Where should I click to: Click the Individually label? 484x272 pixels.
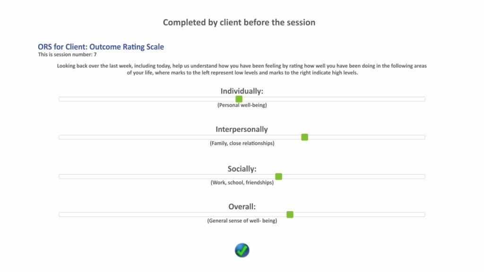coord(242,91)
